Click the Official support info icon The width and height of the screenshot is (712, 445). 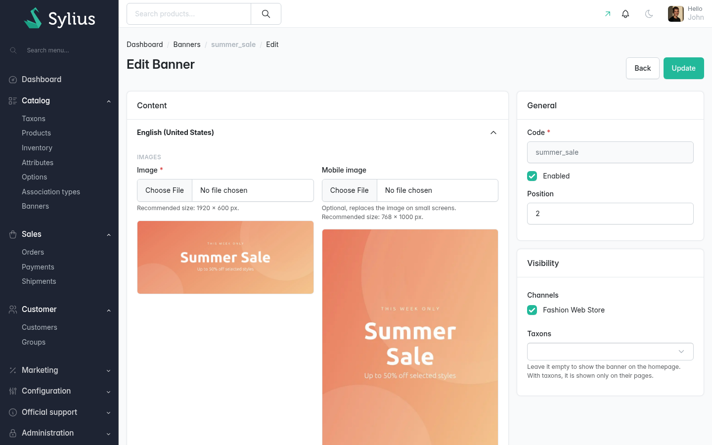13,412
